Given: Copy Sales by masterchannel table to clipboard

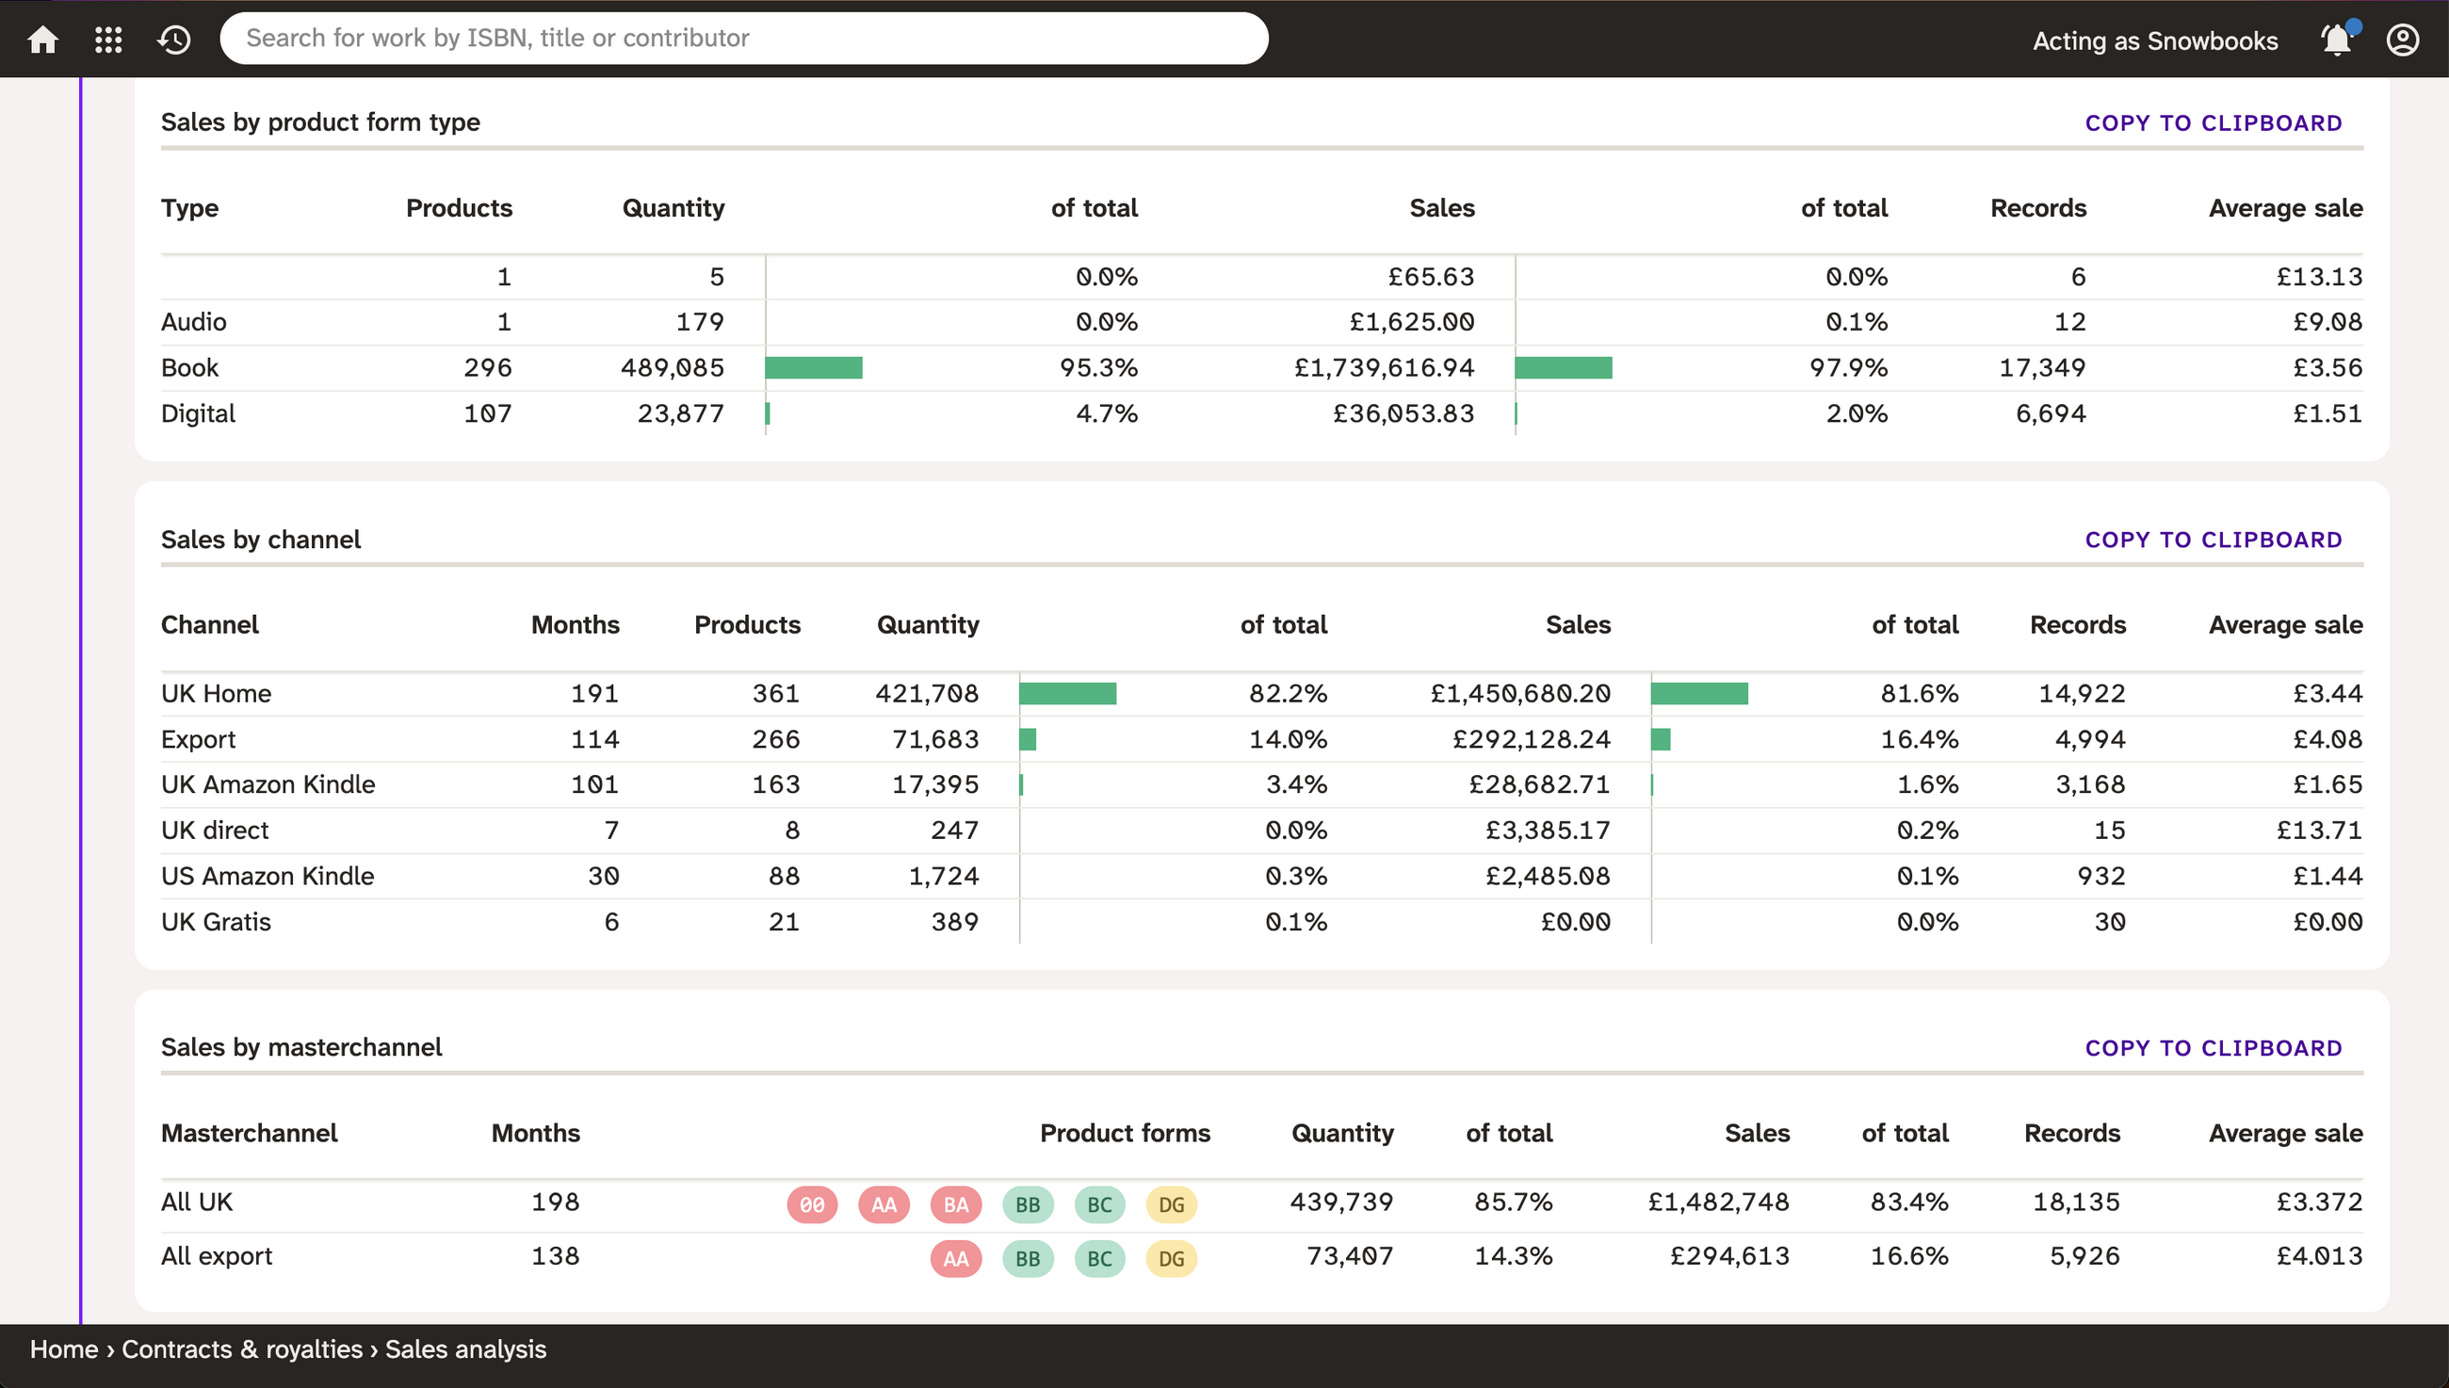Looking at the screenshot, I should 2213,1048.
